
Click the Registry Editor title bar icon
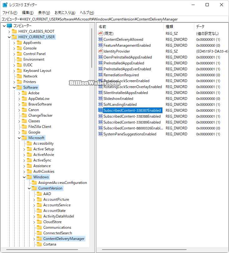[5, 5]
